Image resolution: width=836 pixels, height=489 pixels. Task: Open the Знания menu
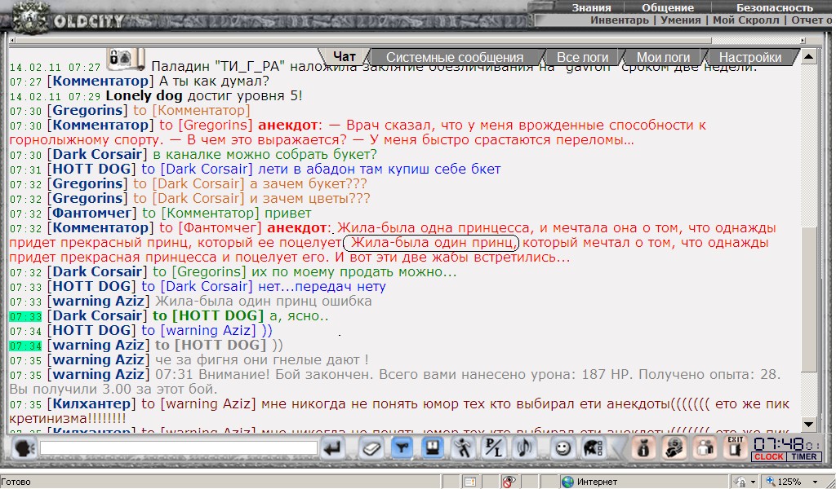pyautogui.click(x=591, y=8)
